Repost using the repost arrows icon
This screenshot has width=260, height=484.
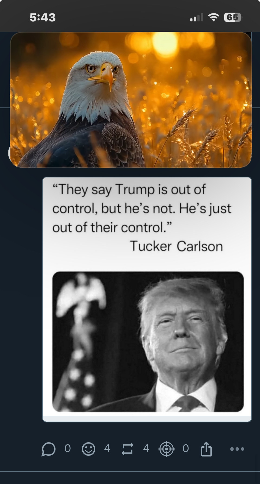coord(127,449)
